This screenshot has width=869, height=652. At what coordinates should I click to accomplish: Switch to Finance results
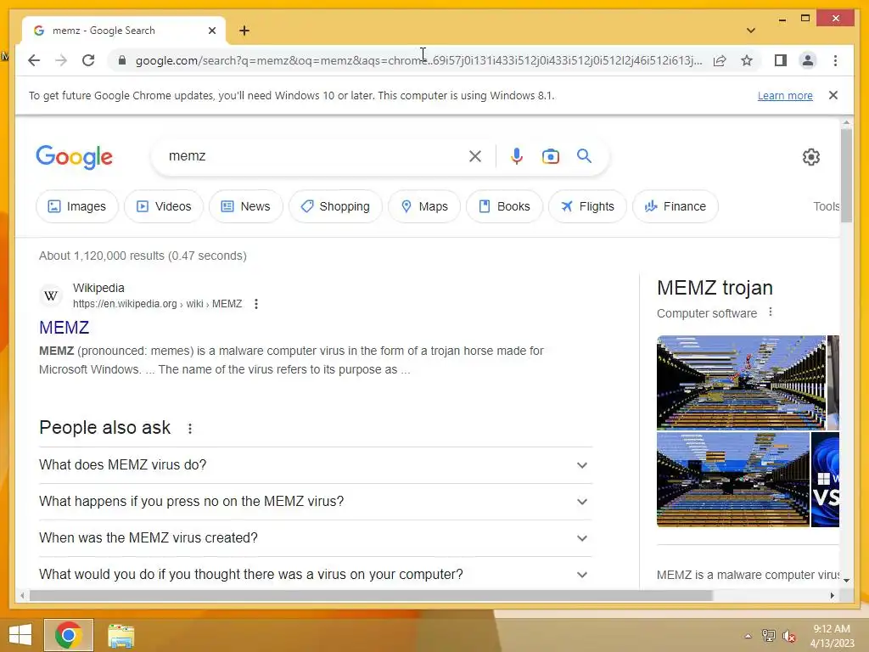click(675, 206)
